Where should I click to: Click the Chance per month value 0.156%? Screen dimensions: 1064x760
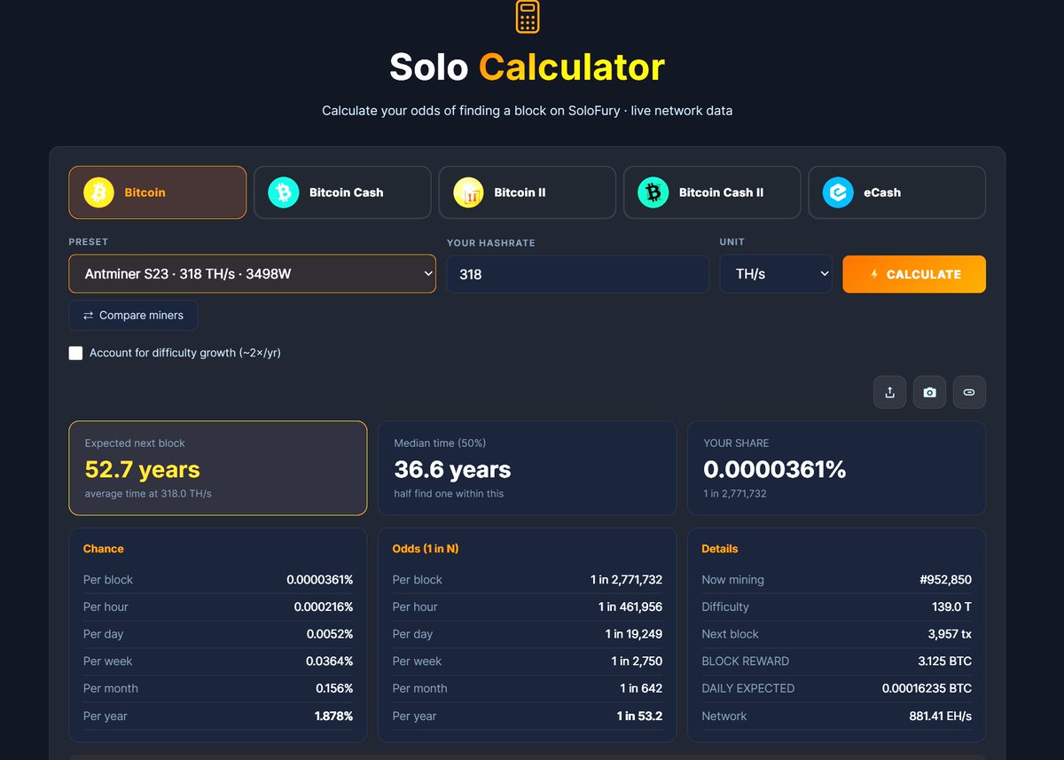click(334, 688)
